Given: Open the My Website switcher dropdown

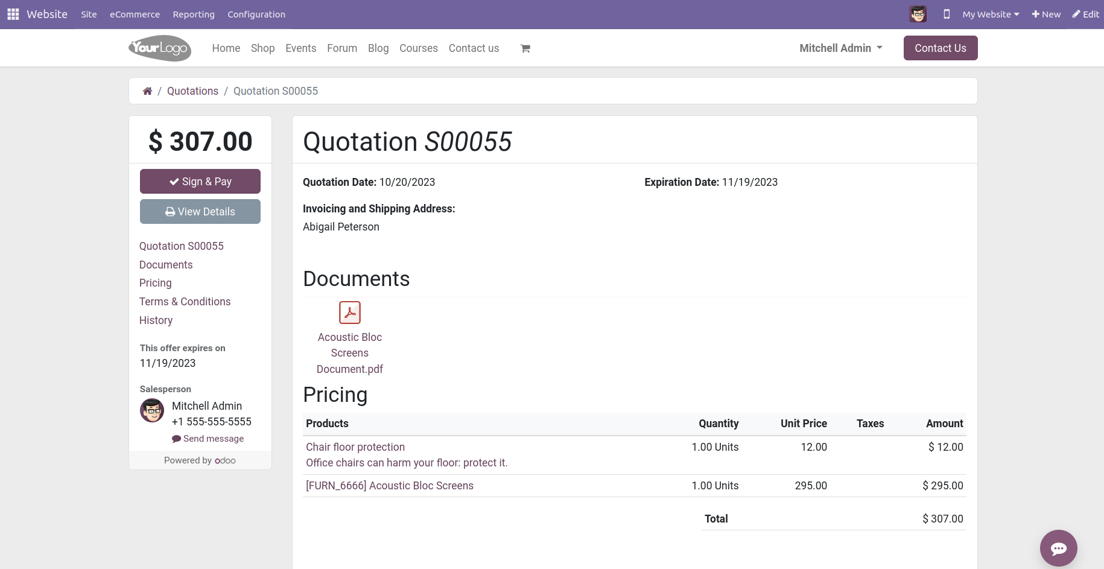Looking at the screenshot, I should 991,14.
